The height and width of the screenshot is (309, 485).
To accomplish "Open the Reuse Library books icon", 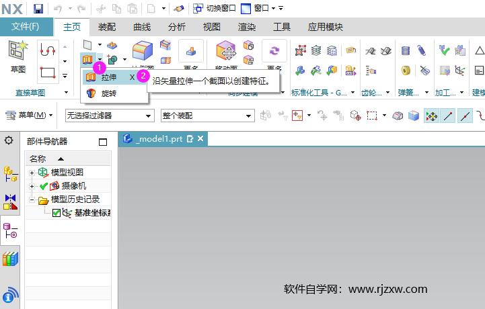I will point(10,259).
